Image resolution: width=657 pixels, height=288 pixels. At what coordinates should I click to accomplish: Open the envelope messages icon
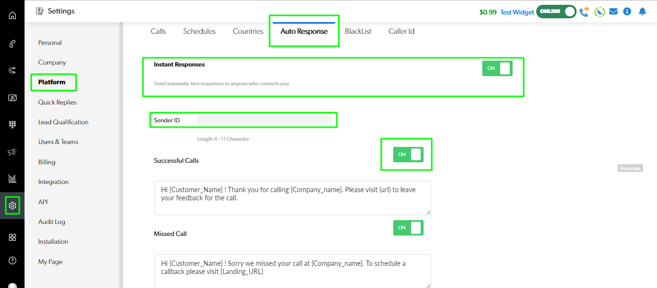tap(613, 12)
